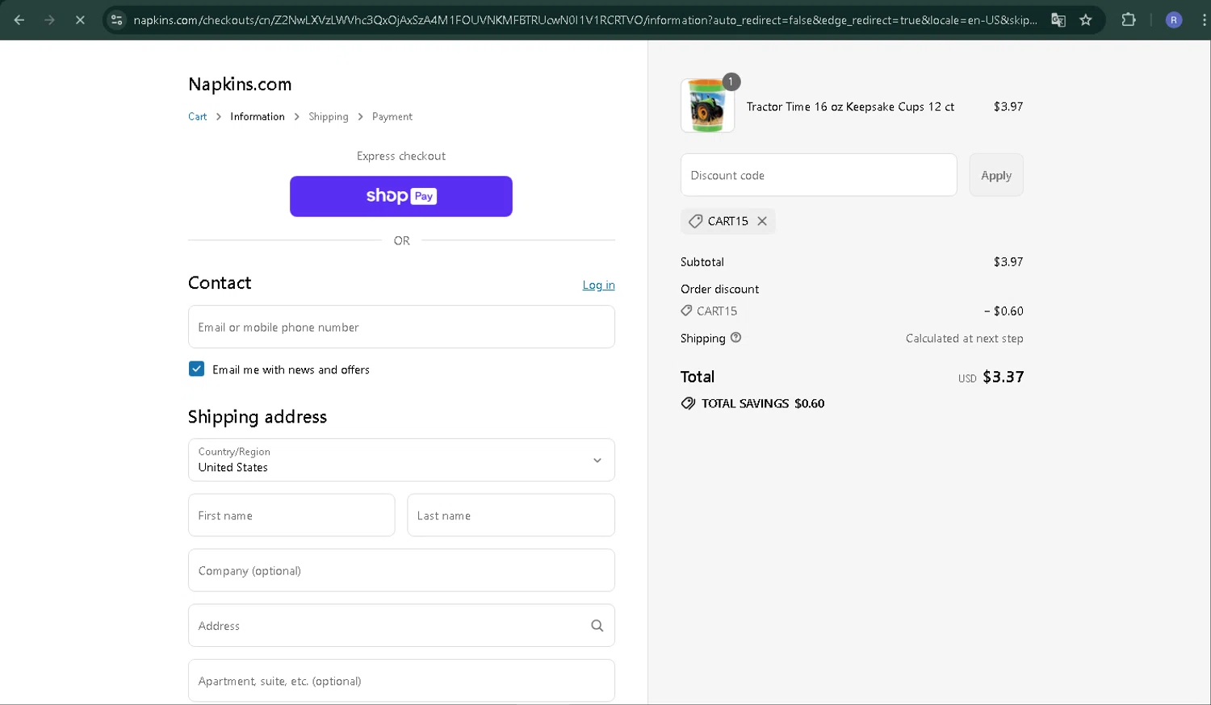
Task: Open browser extensions puzzle icon
Action: [x=1129, y=20]
